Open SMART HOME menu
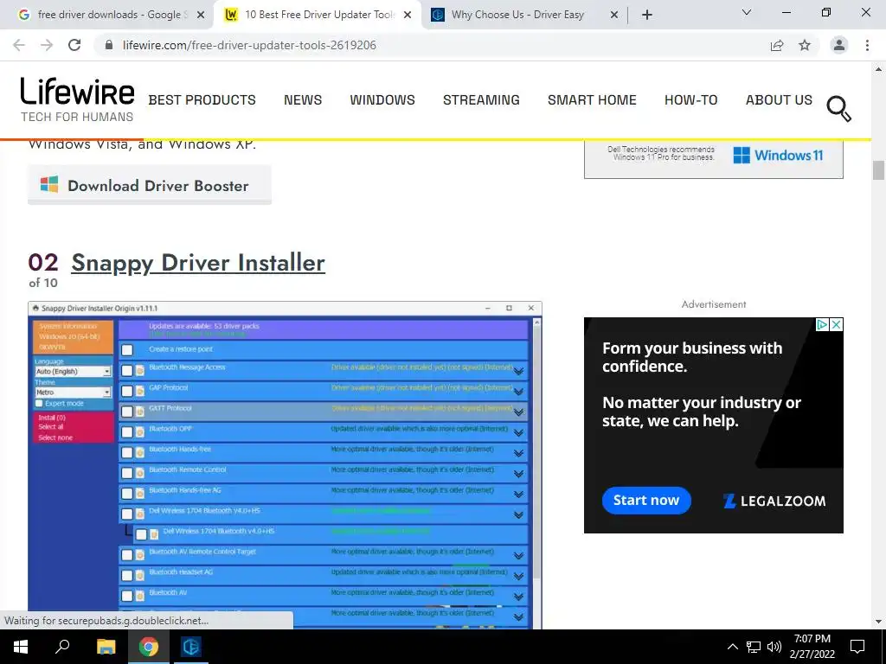Viewport: 886px width, 664px height. click(592, 100)
